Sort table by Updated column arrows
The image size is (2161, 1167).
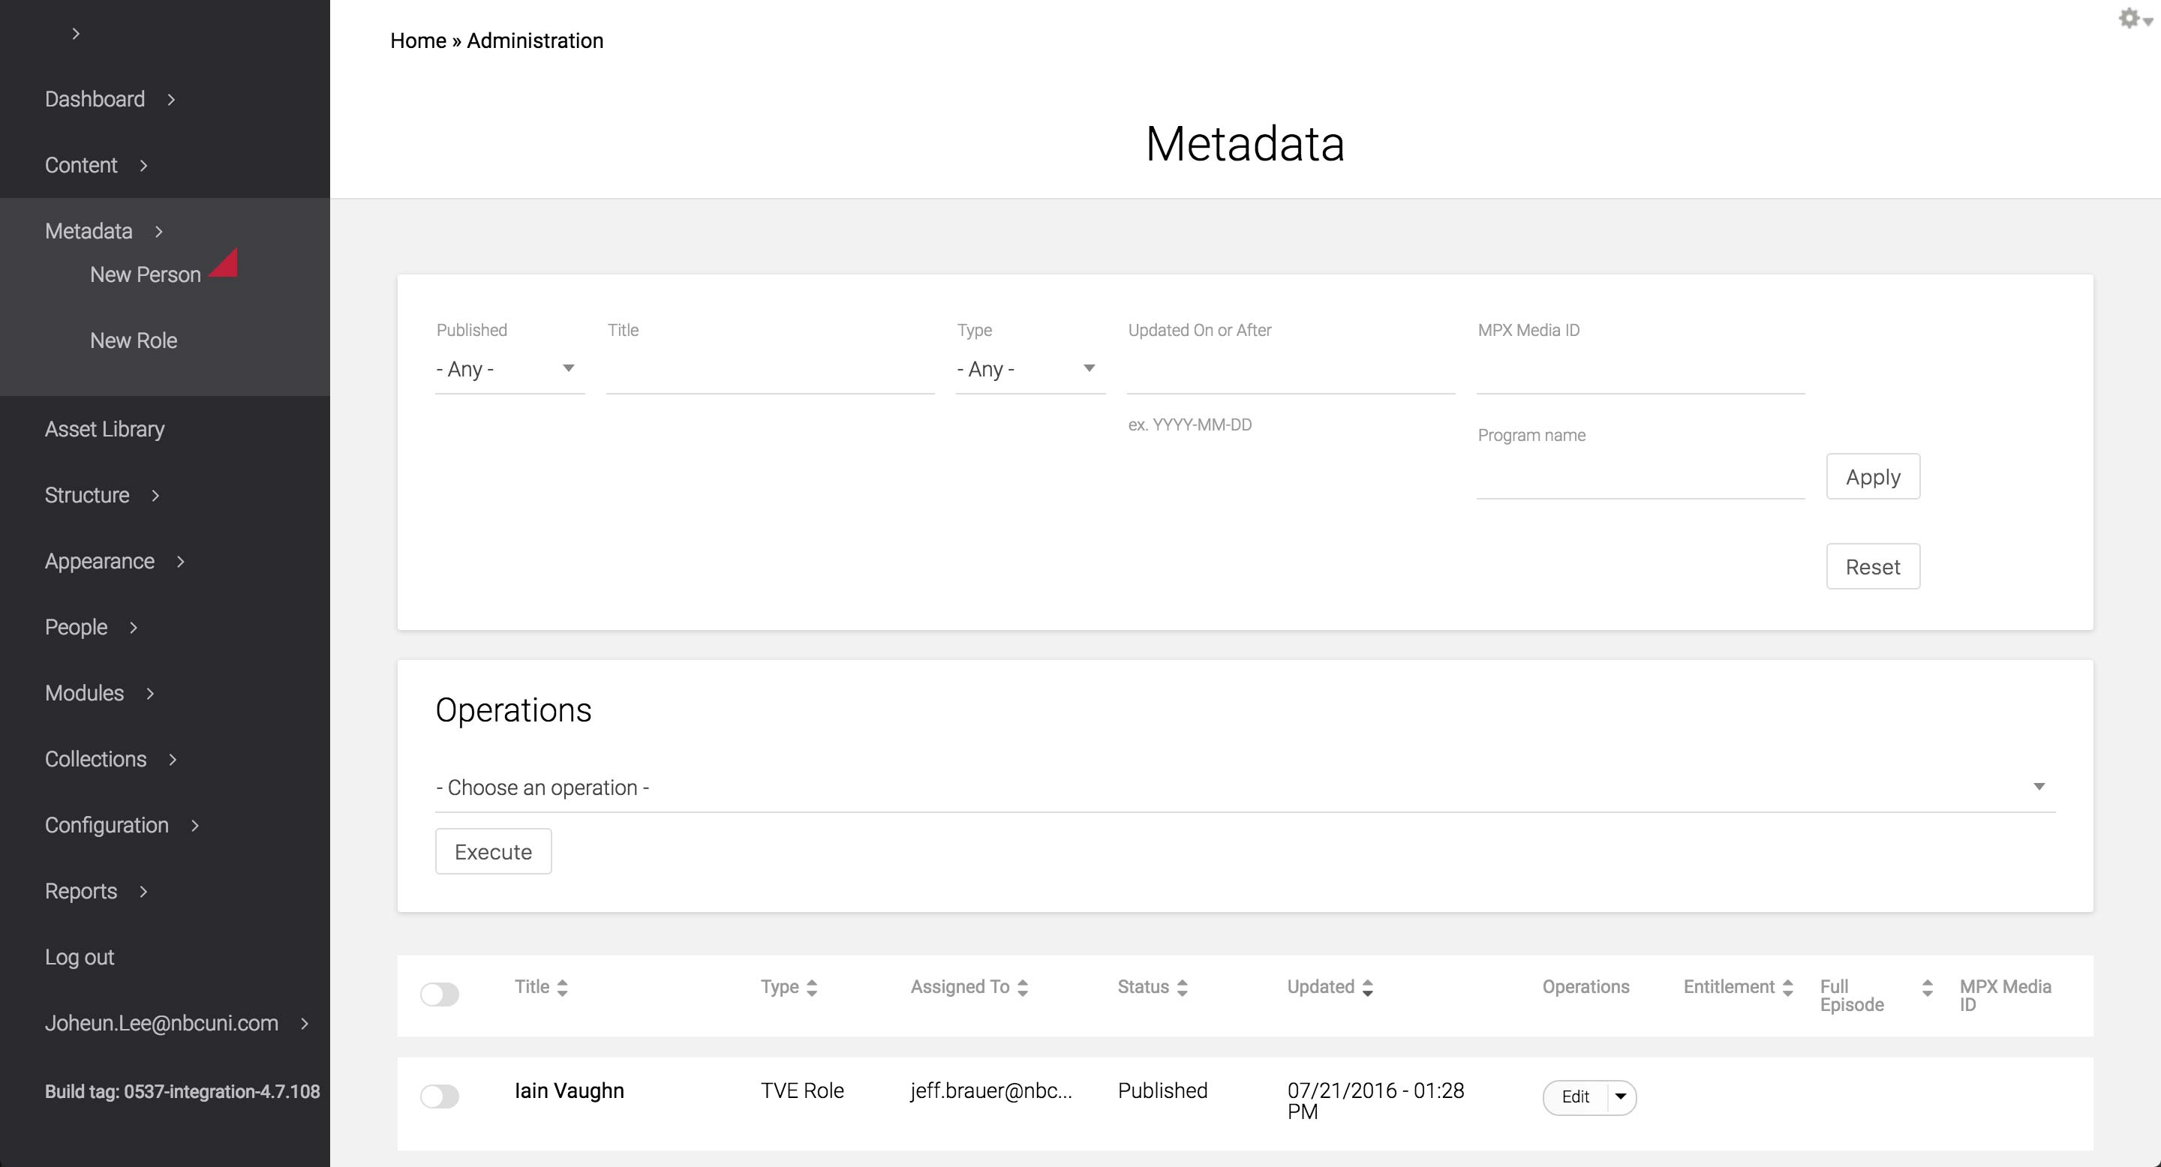(1367, 988)
